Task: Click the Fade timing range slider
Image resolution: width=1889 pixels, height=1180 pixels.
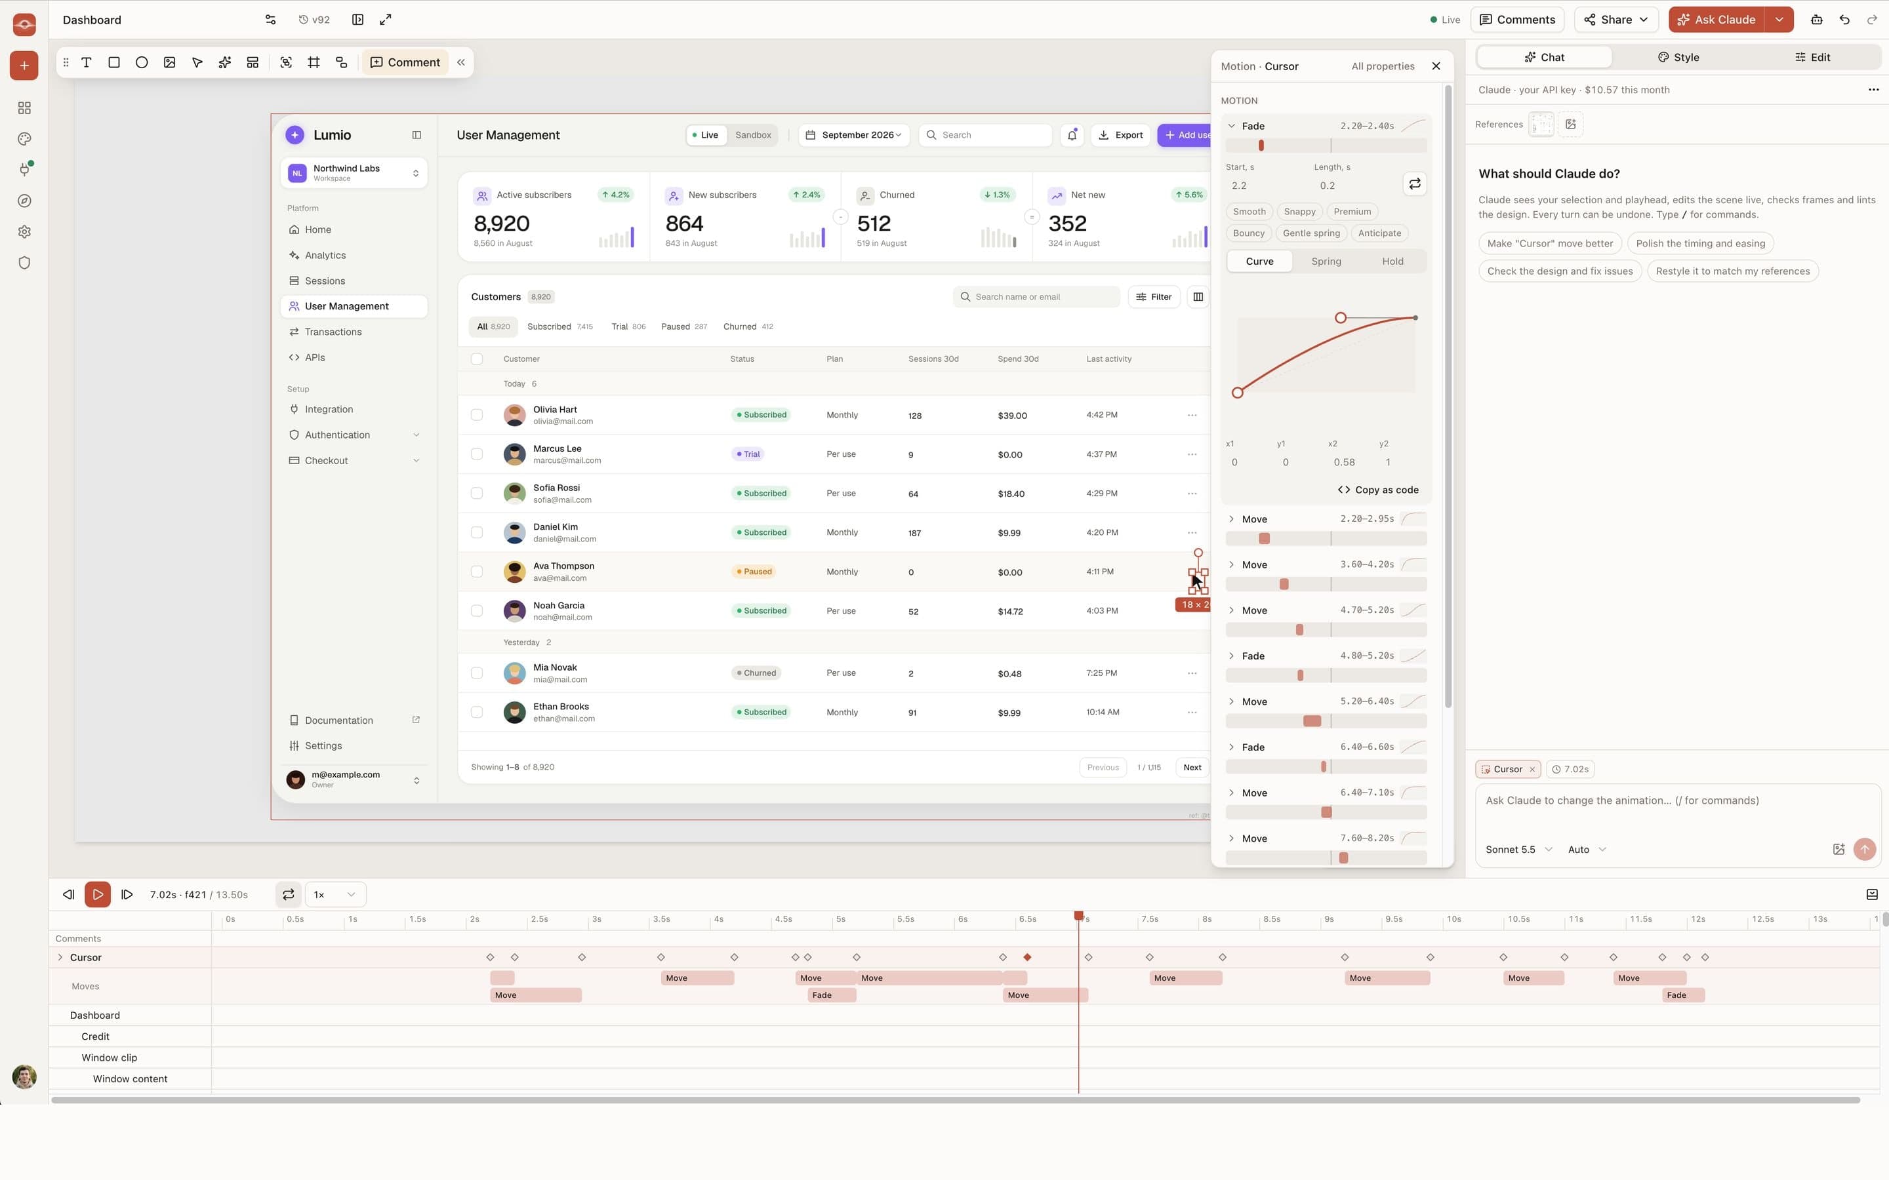Action: 1326,146
